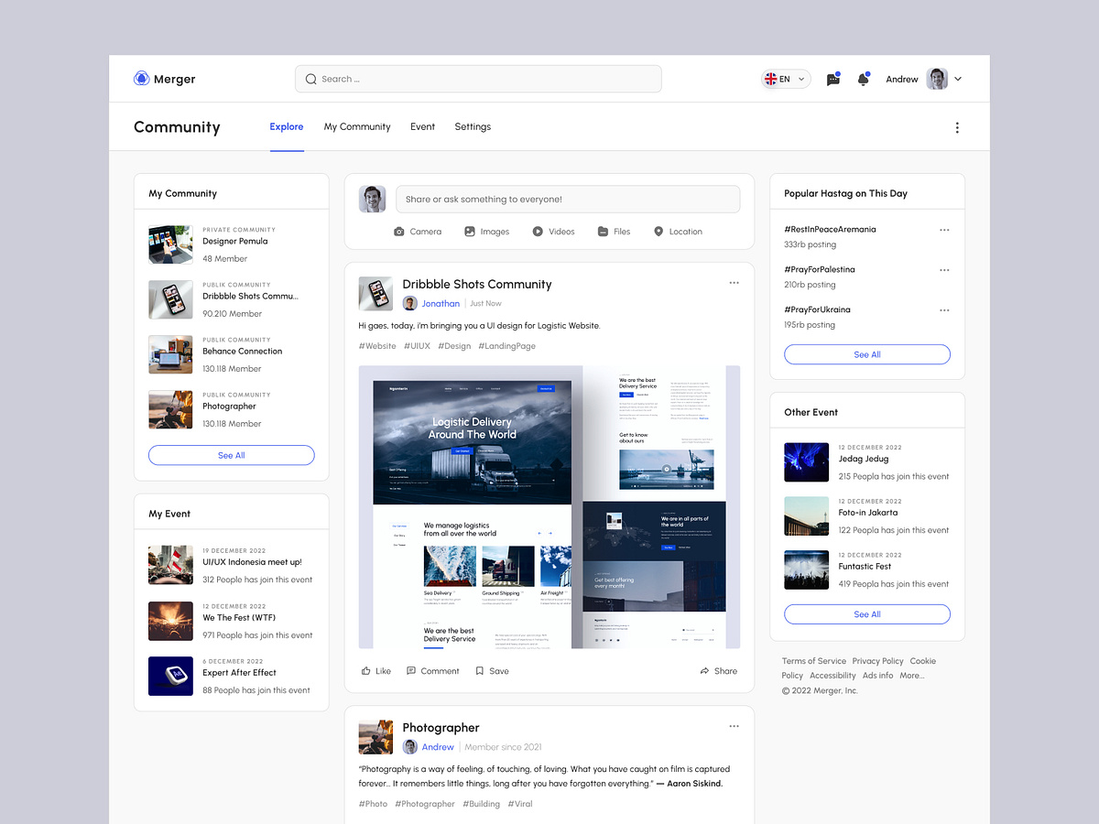Open the UI/UX Indonesia meet up thumbnail
1099x824 pixels.
click(x=170, y=565)
